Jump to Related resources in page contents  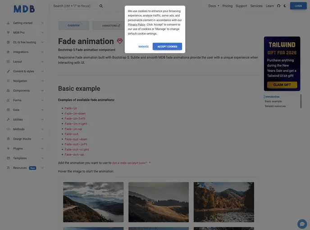[x=275, y=106]
